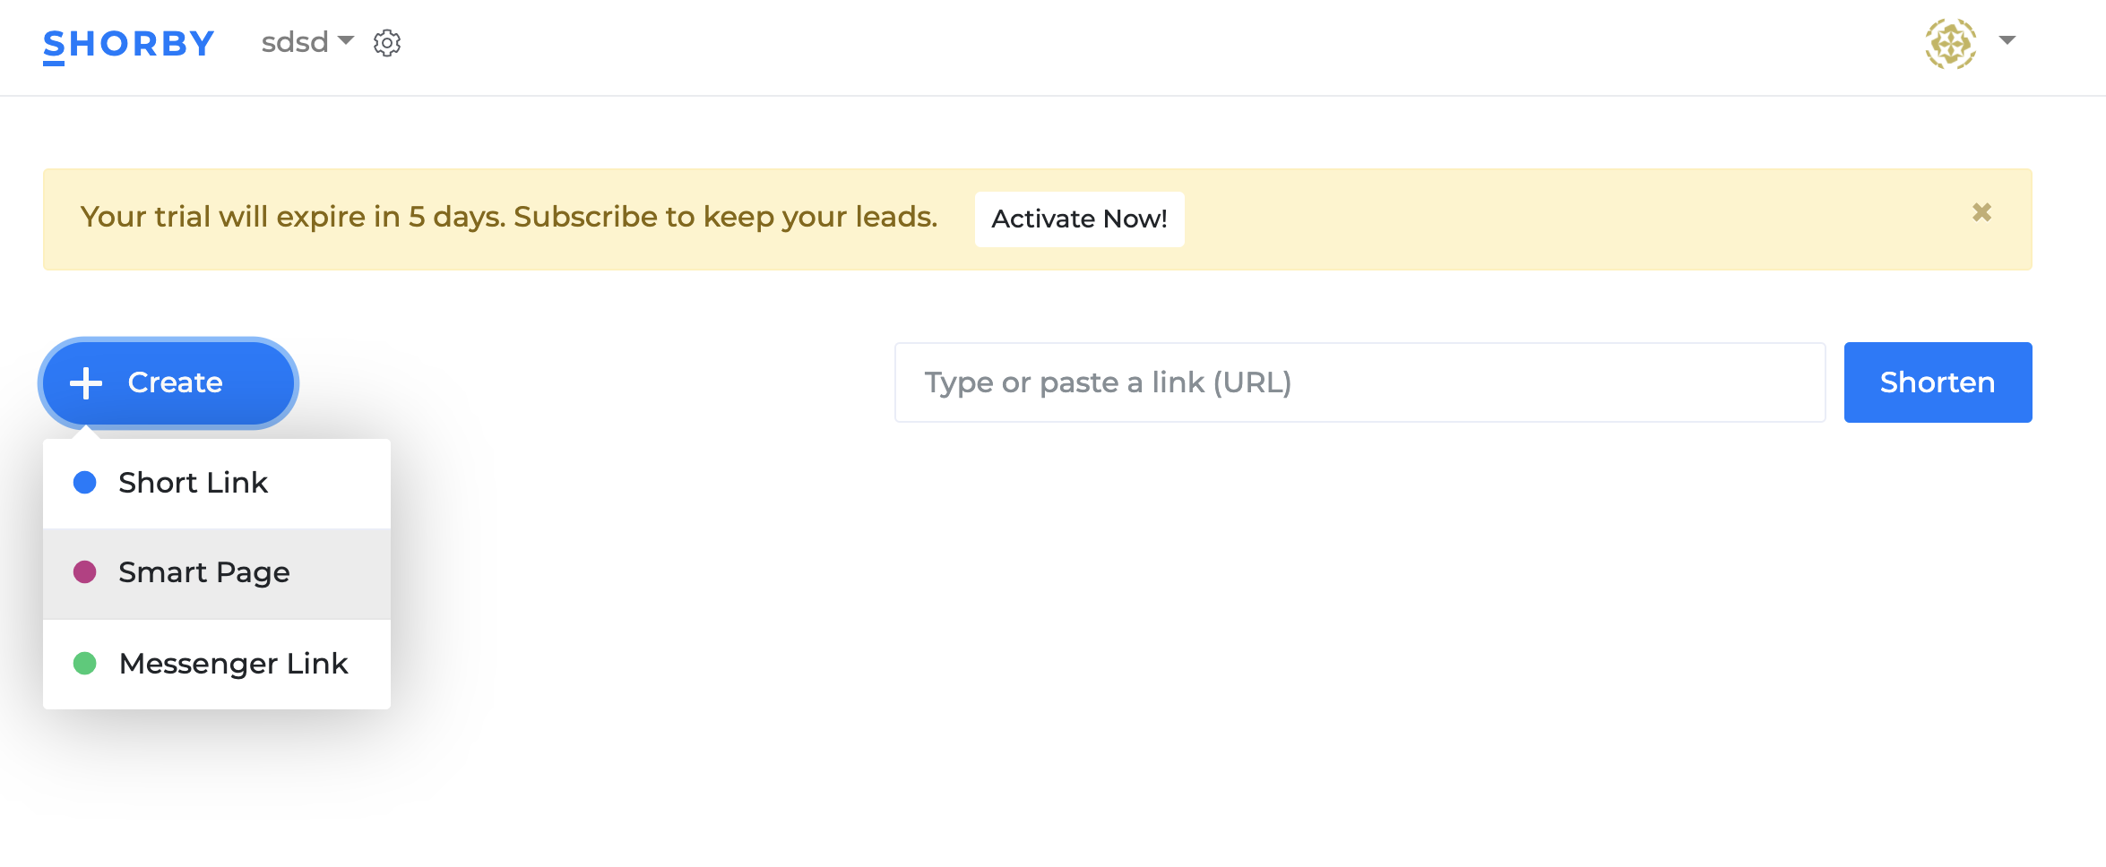Click the user avatar icon
The image size is (2106, 867).
pyautogui.click(x=1951, y=43)
